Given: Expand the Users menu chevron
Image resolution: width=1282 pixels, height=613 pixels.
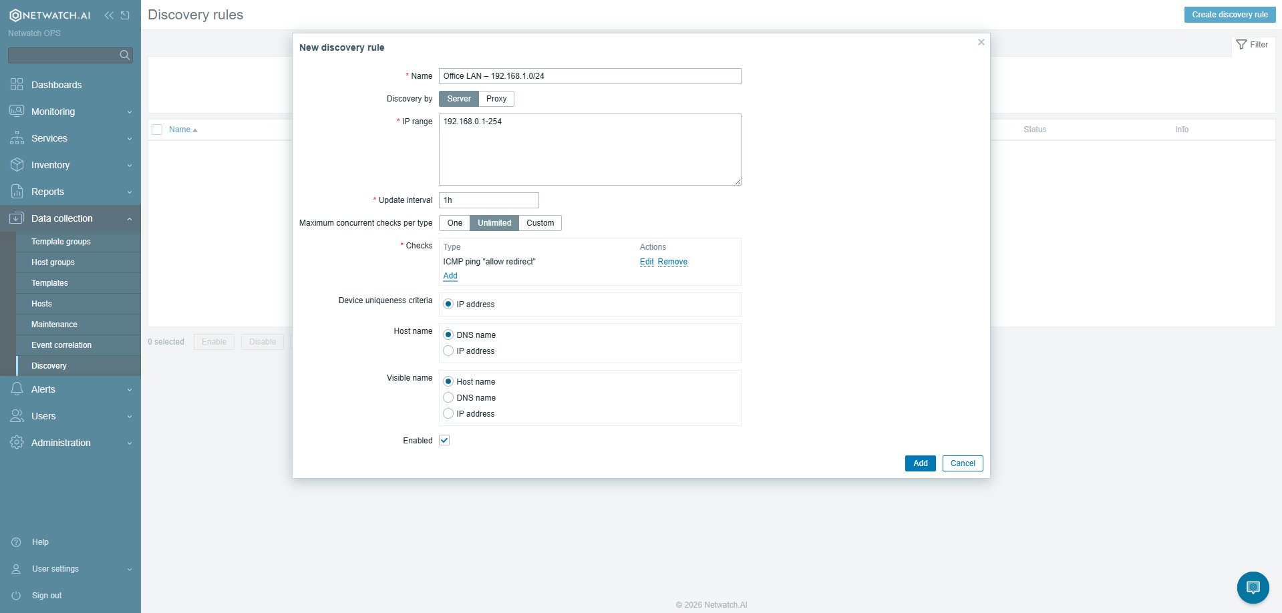Looking at the screenshot, I should pos(130,417).
